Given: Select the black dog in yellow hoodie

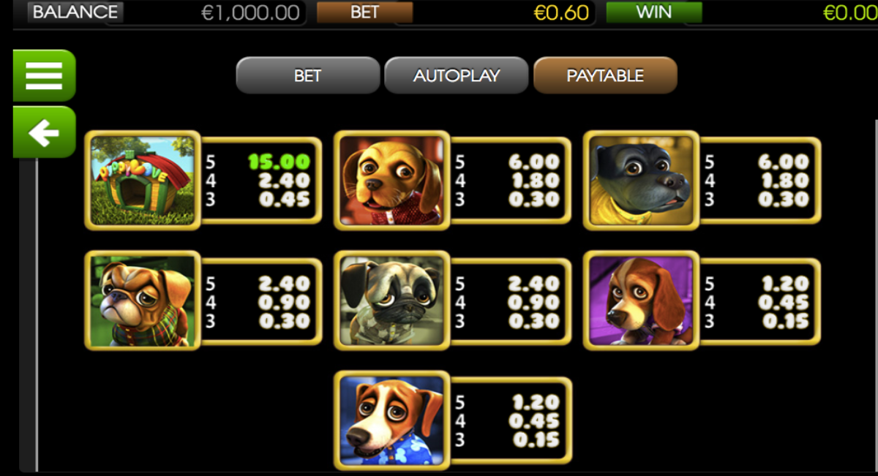Looking at the screenshot, I should (641, 181).
